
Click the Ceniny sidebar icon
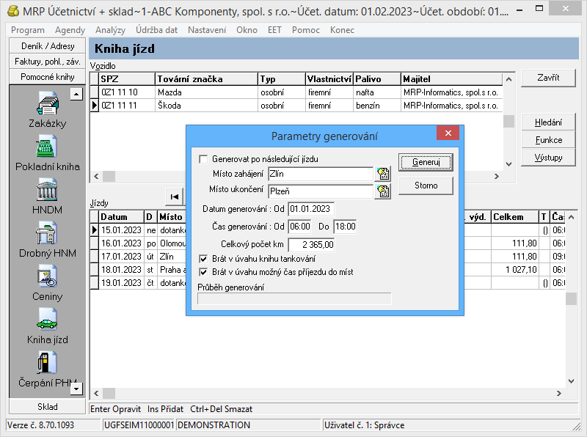pos(47,278)
